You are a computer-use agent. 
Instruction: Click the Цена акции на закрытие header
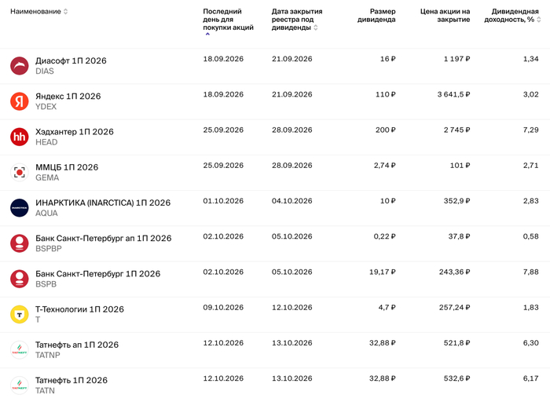pyautogui.click(x=445, y=16)
